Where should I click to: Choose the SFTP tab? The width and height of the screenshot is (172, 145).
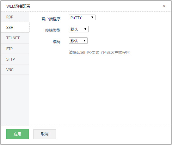[x=15, y=59]
